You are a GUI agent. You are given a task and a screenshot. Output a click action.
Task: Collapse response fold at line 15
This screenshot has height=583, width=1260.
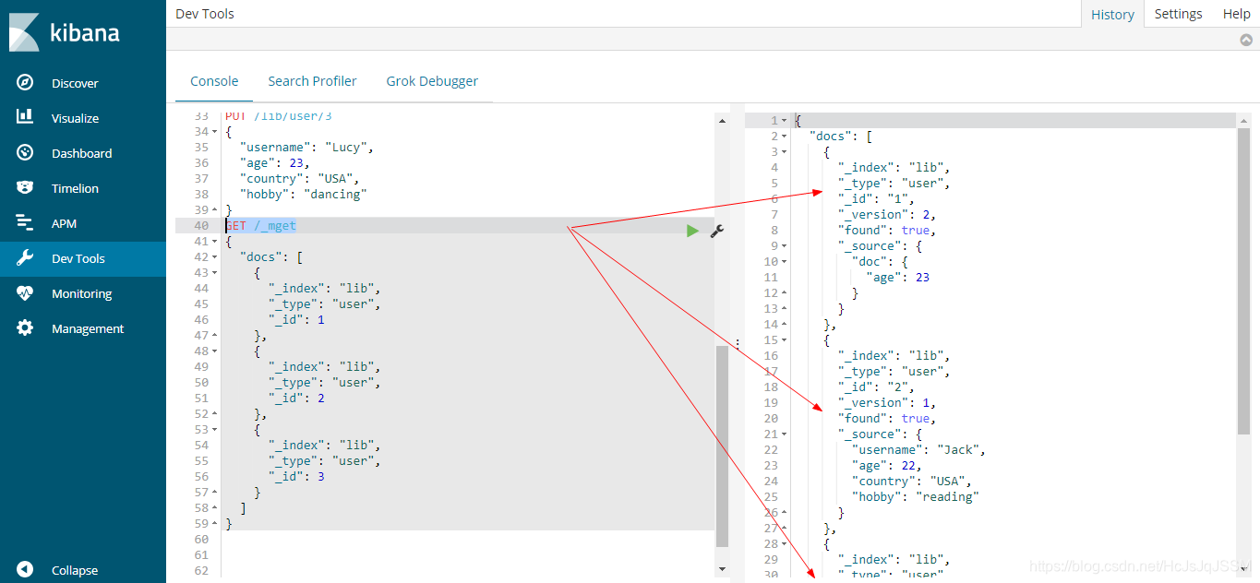point(785,340)
